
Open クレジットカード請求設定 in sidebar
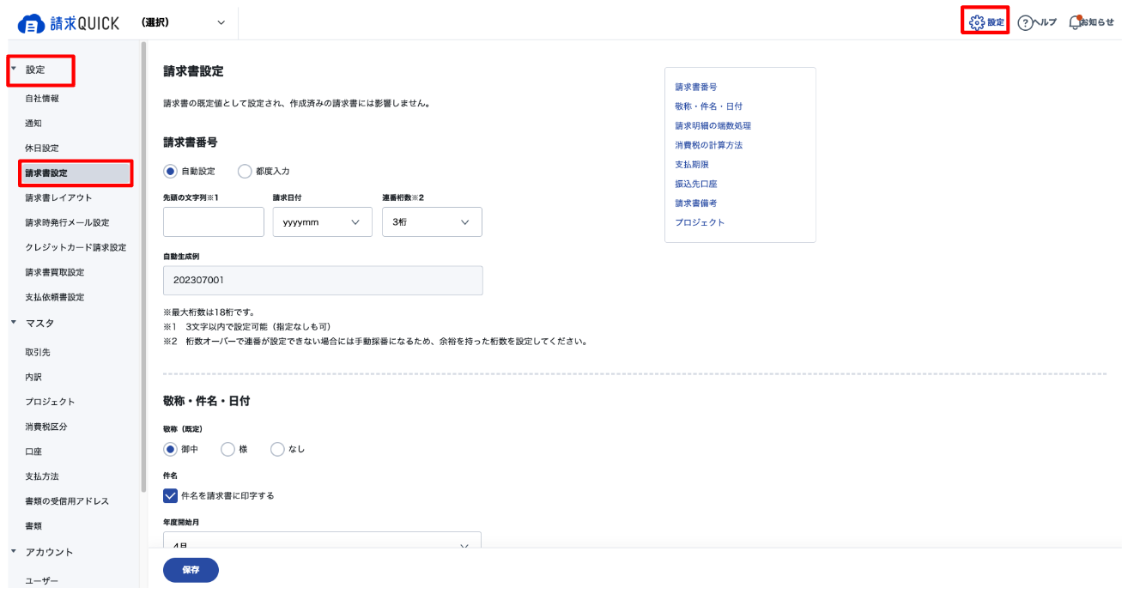click(x=76, y=247)
